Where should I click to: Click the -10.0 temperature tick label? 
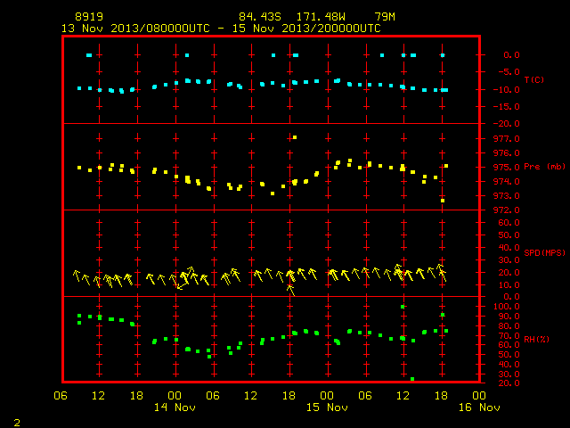(x=507, y=89)
